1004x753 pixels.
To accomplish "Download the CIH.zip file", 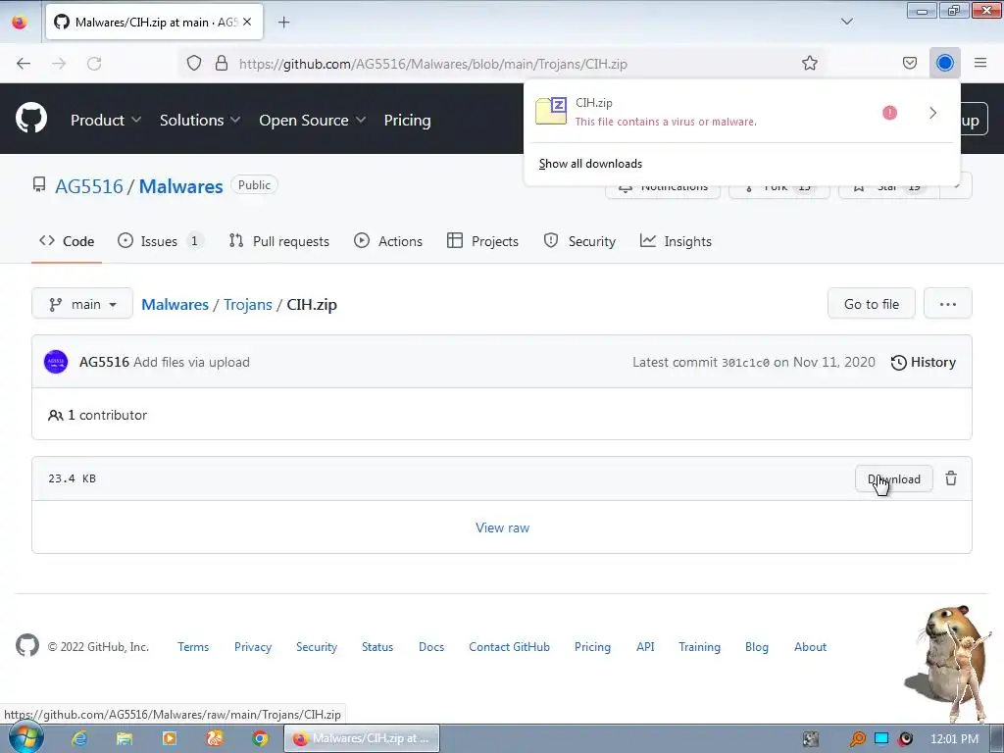I will (x=894, y=478).
